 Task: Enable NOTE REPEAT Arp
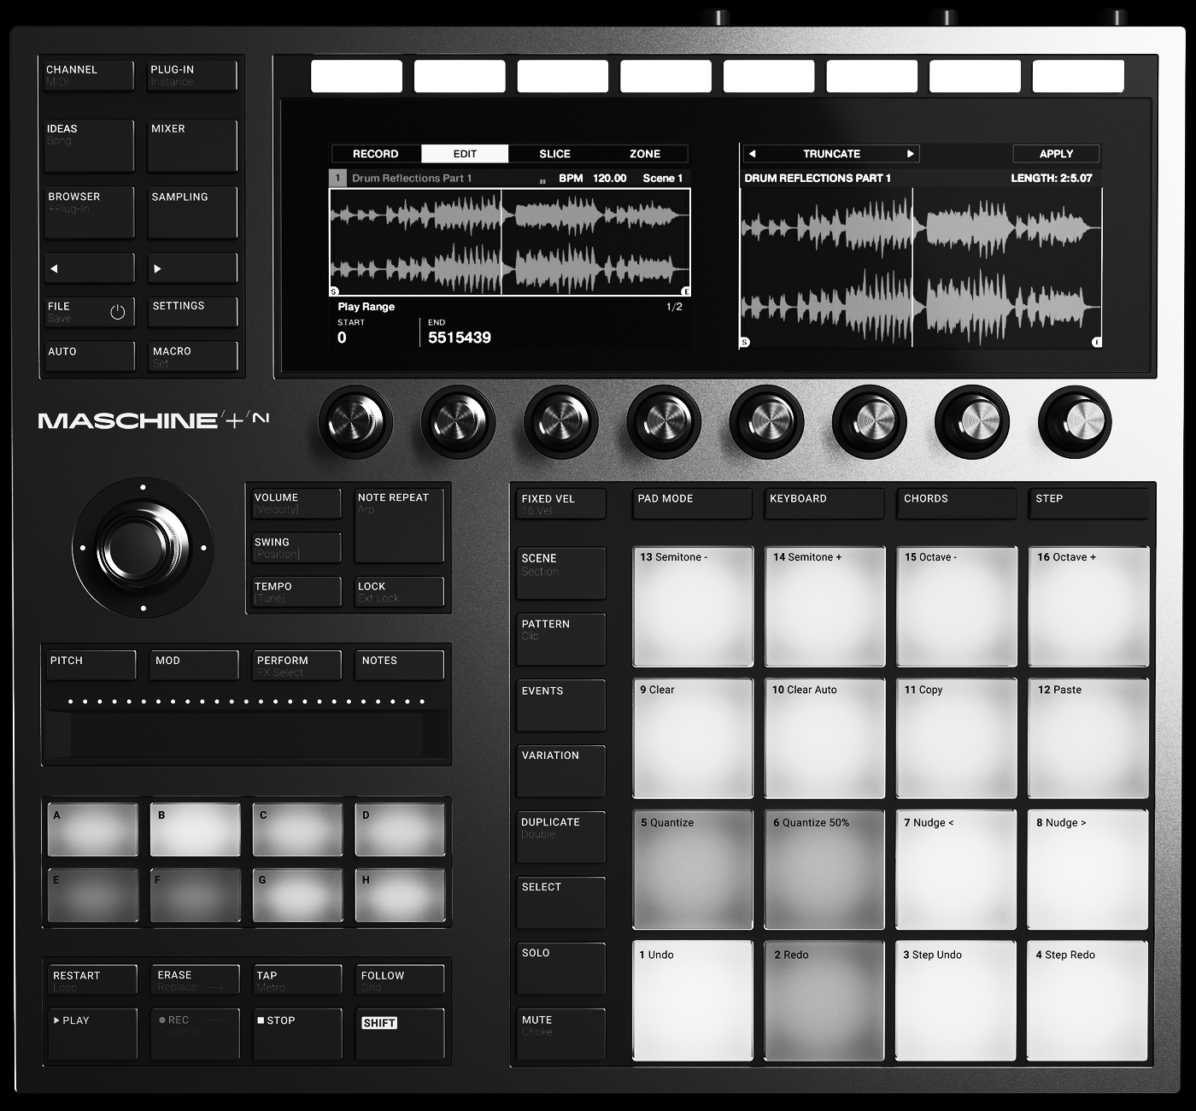coord(400,526)
